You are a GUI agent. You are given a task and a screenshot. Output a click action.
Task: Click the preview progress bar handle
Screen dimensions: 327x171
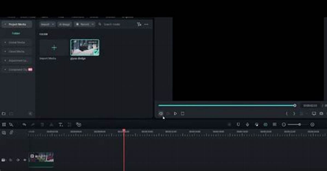click(x=295, y=106)
